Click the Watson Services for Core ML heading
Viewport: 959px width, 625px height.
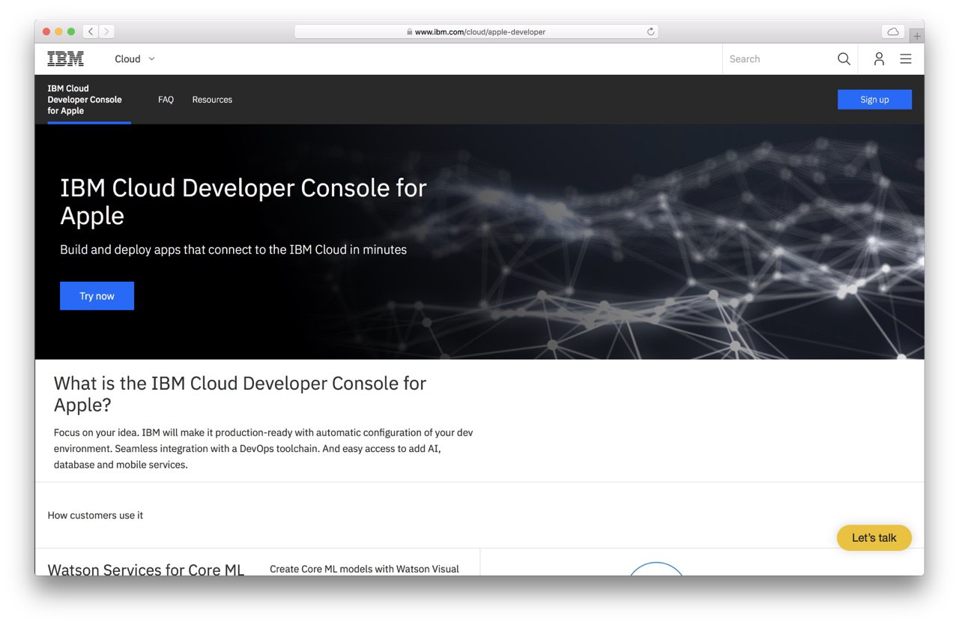click(146, 570)
